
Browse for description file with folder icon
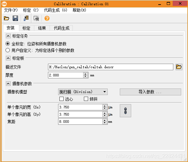(179, 67)
